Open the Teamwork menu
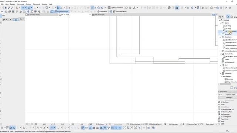This screenshot has width=237, height=133. (36, 4)
